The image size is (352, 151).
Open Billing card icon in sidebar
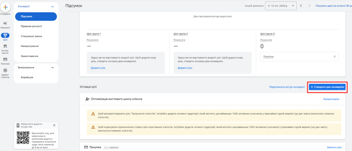(x=5, y=59)
